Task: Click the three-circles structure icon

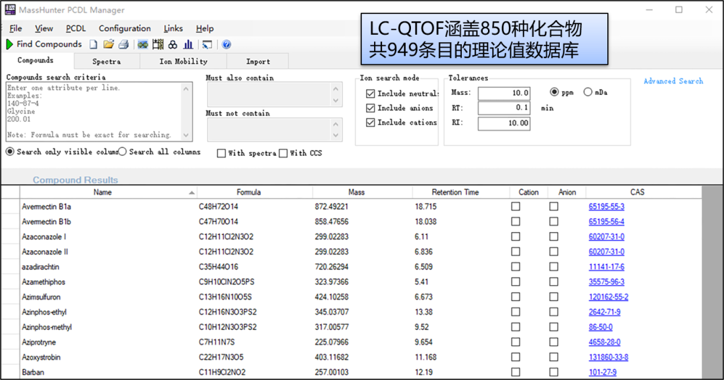Action: click(173, 44)
